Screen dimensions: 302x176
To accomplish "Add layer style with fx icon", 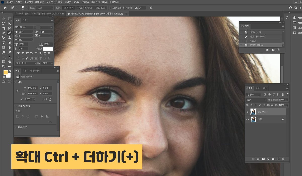I will click(258, 159).
